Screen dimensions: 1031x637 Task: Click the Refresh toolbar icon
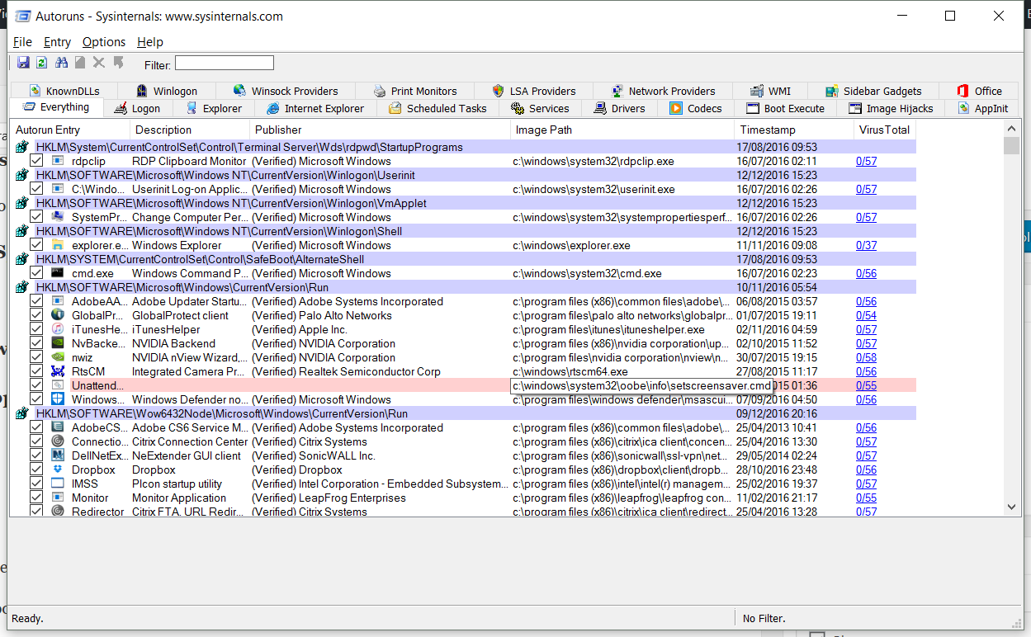41,63
